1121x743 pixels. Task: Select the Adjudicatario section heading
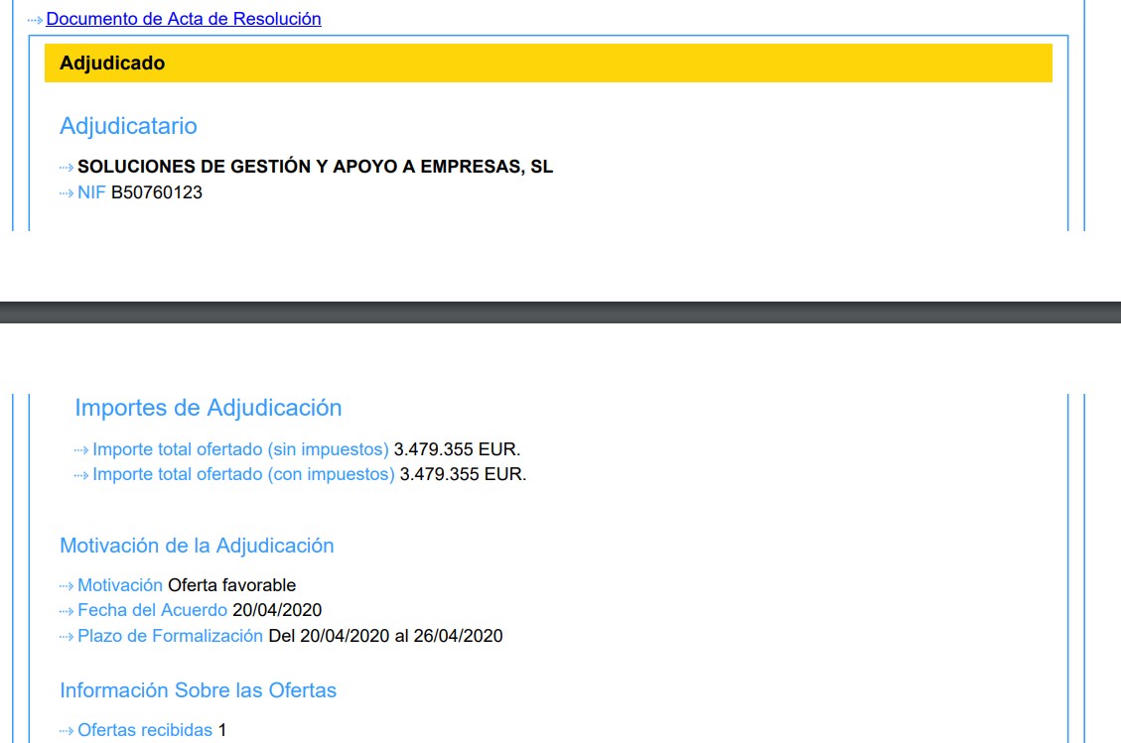click(128, 126)
